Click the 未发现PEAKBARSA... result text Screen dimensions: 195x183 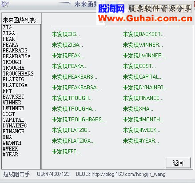pyautogui.click(x=76, y=88)
